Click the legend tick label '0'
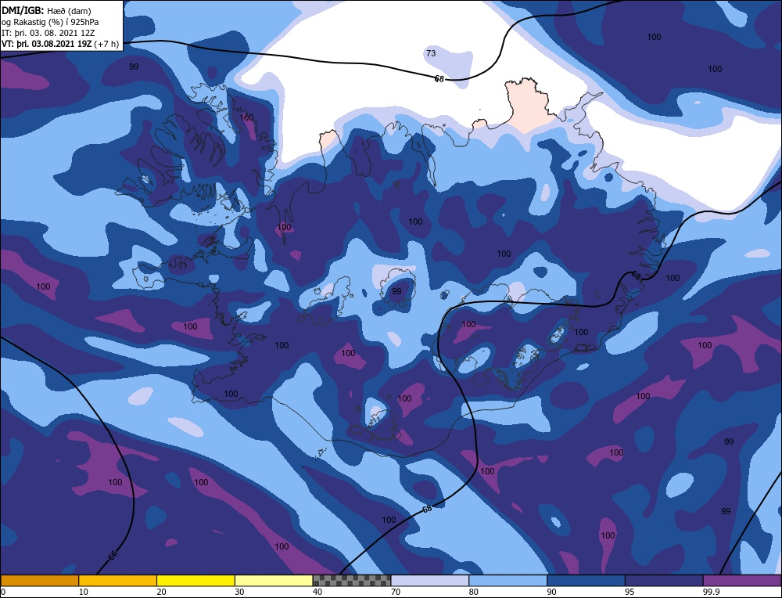This screenshot has width=782, height=598. [x=3, y=592]
